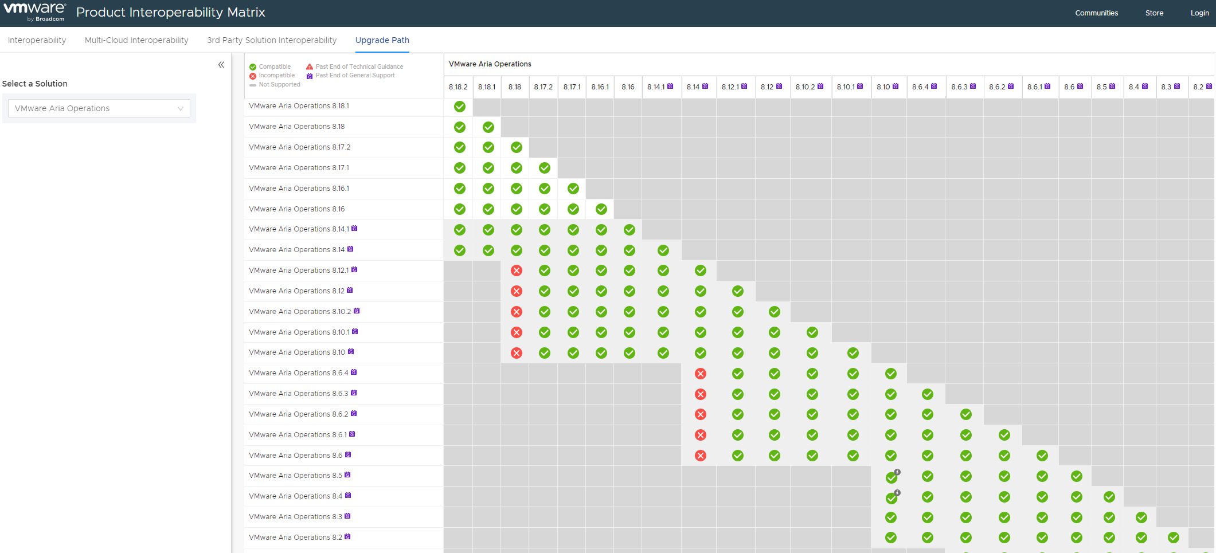Click support icon next to row 8.14.1
This screenshot has width=1216, height=553.
(354, 229)
